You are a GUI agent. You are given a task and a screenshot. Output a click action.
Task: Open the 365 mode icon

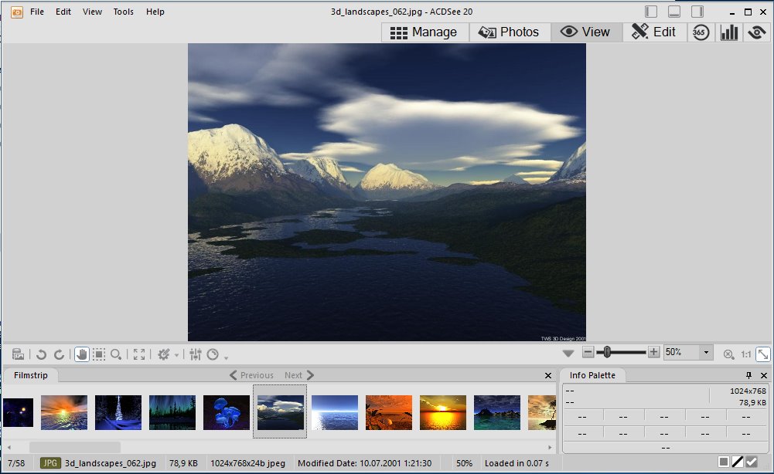701,32
